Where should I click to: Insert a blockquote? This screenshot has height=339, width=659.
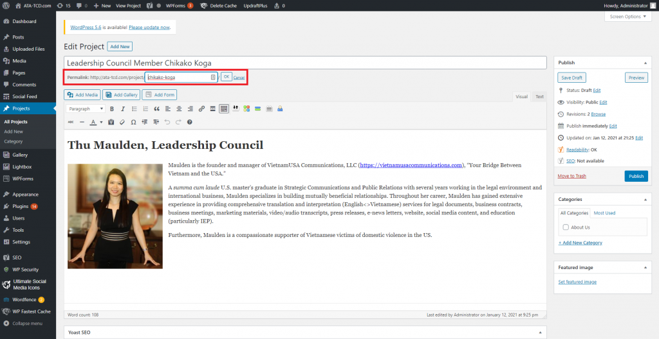(x=156, y=109)
